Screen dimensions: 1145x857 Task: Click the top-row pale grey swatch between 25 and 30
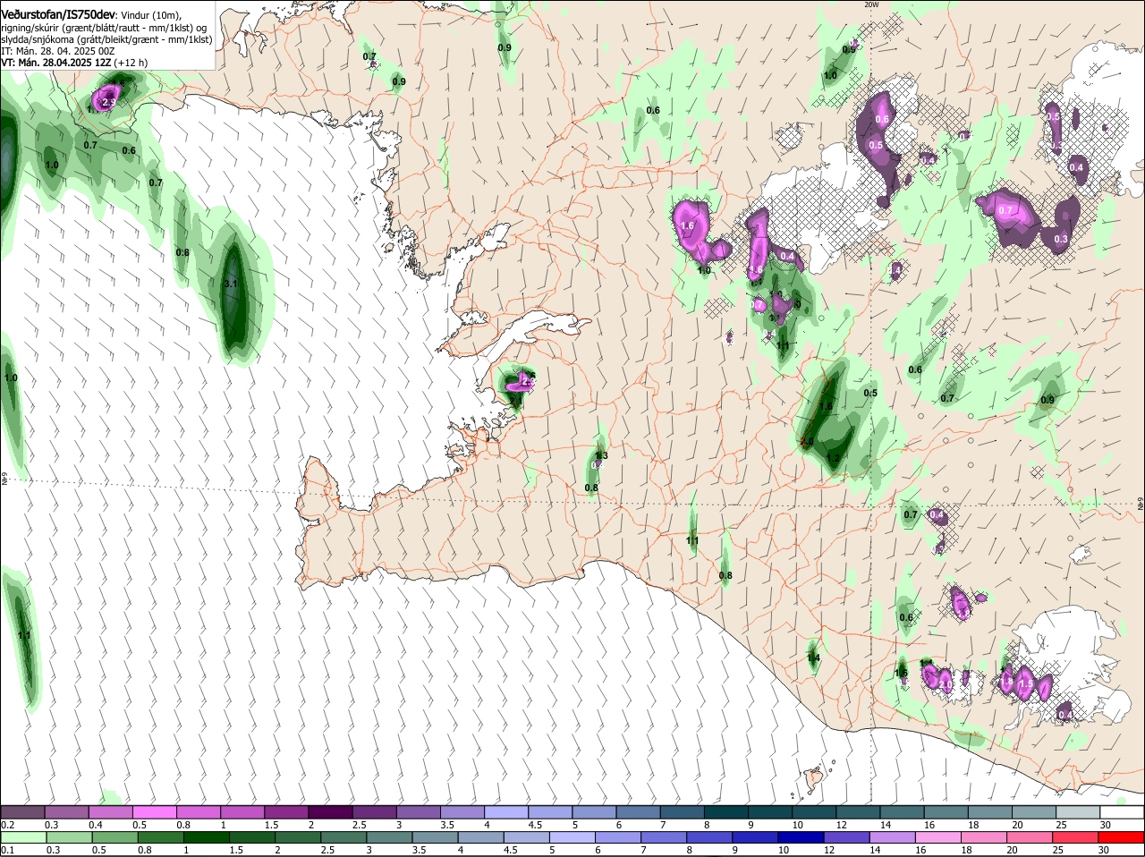(1077, 812)
